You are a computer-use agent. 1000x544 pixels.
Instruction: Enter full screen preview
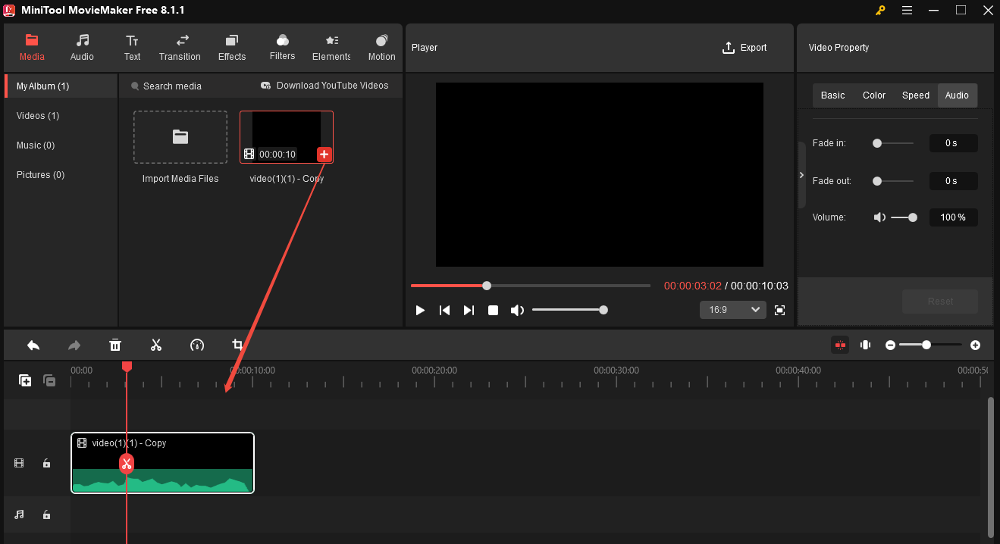coord(779,310)
